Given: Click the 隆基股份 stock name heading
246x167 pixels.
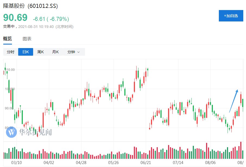Looking at the screenshot, I should pos(14,6).
